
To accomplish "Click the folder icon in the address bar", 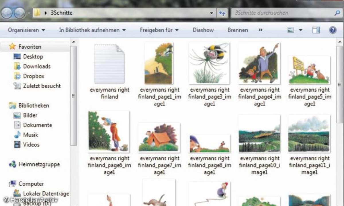I will (x=37, y=13).
